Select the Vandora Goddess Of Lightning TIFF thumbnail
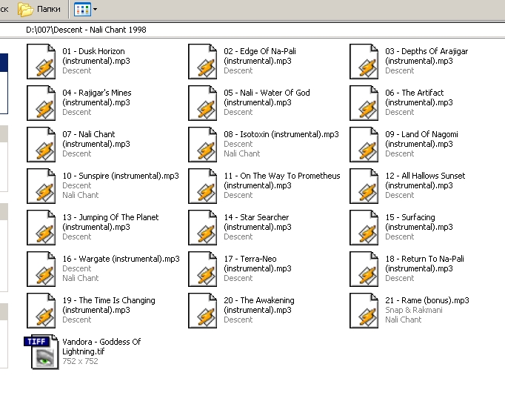Viewport: 505px width, 407px height. [x=41, y=351]
